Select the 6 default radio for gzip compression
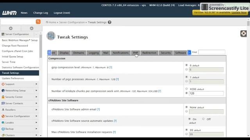This screenshot has width=250, height=140. coord(186,65)
